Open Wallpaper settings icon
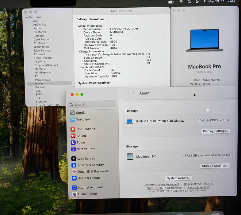This screenshot has height=215, width=241. [x=73, y=119]
